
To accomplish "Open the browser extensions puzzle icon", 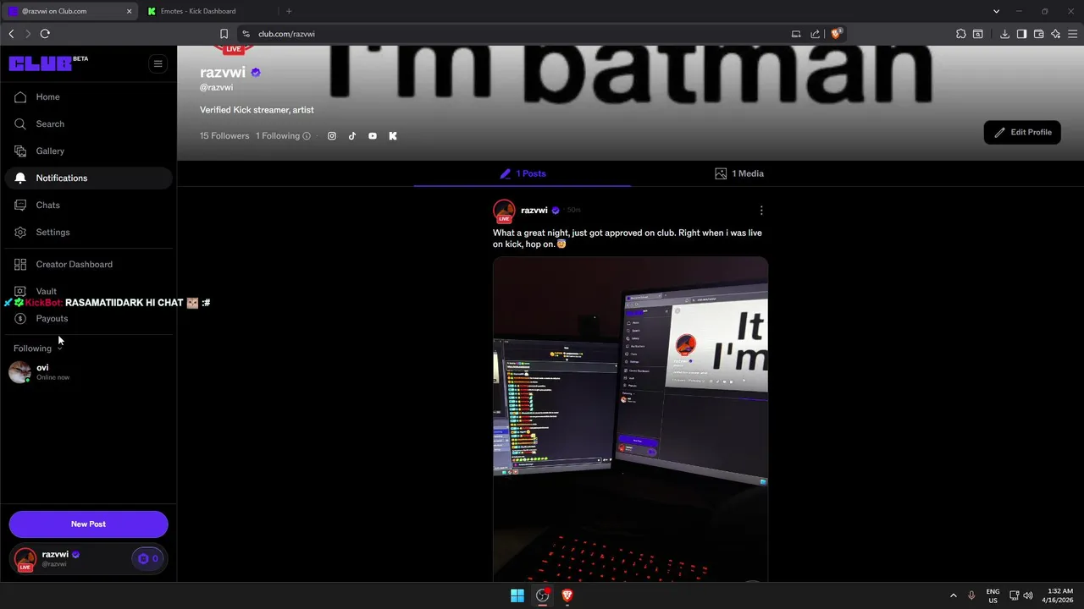I will coord(960,34).
